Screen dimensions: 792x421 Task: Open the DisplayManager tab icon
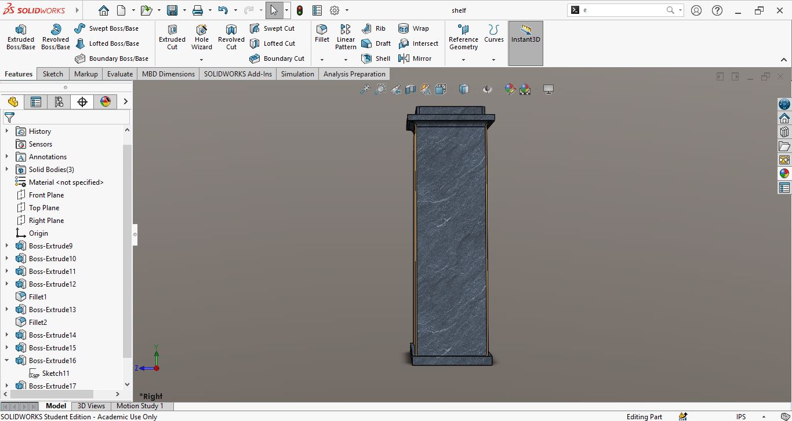tap(106, 102)
